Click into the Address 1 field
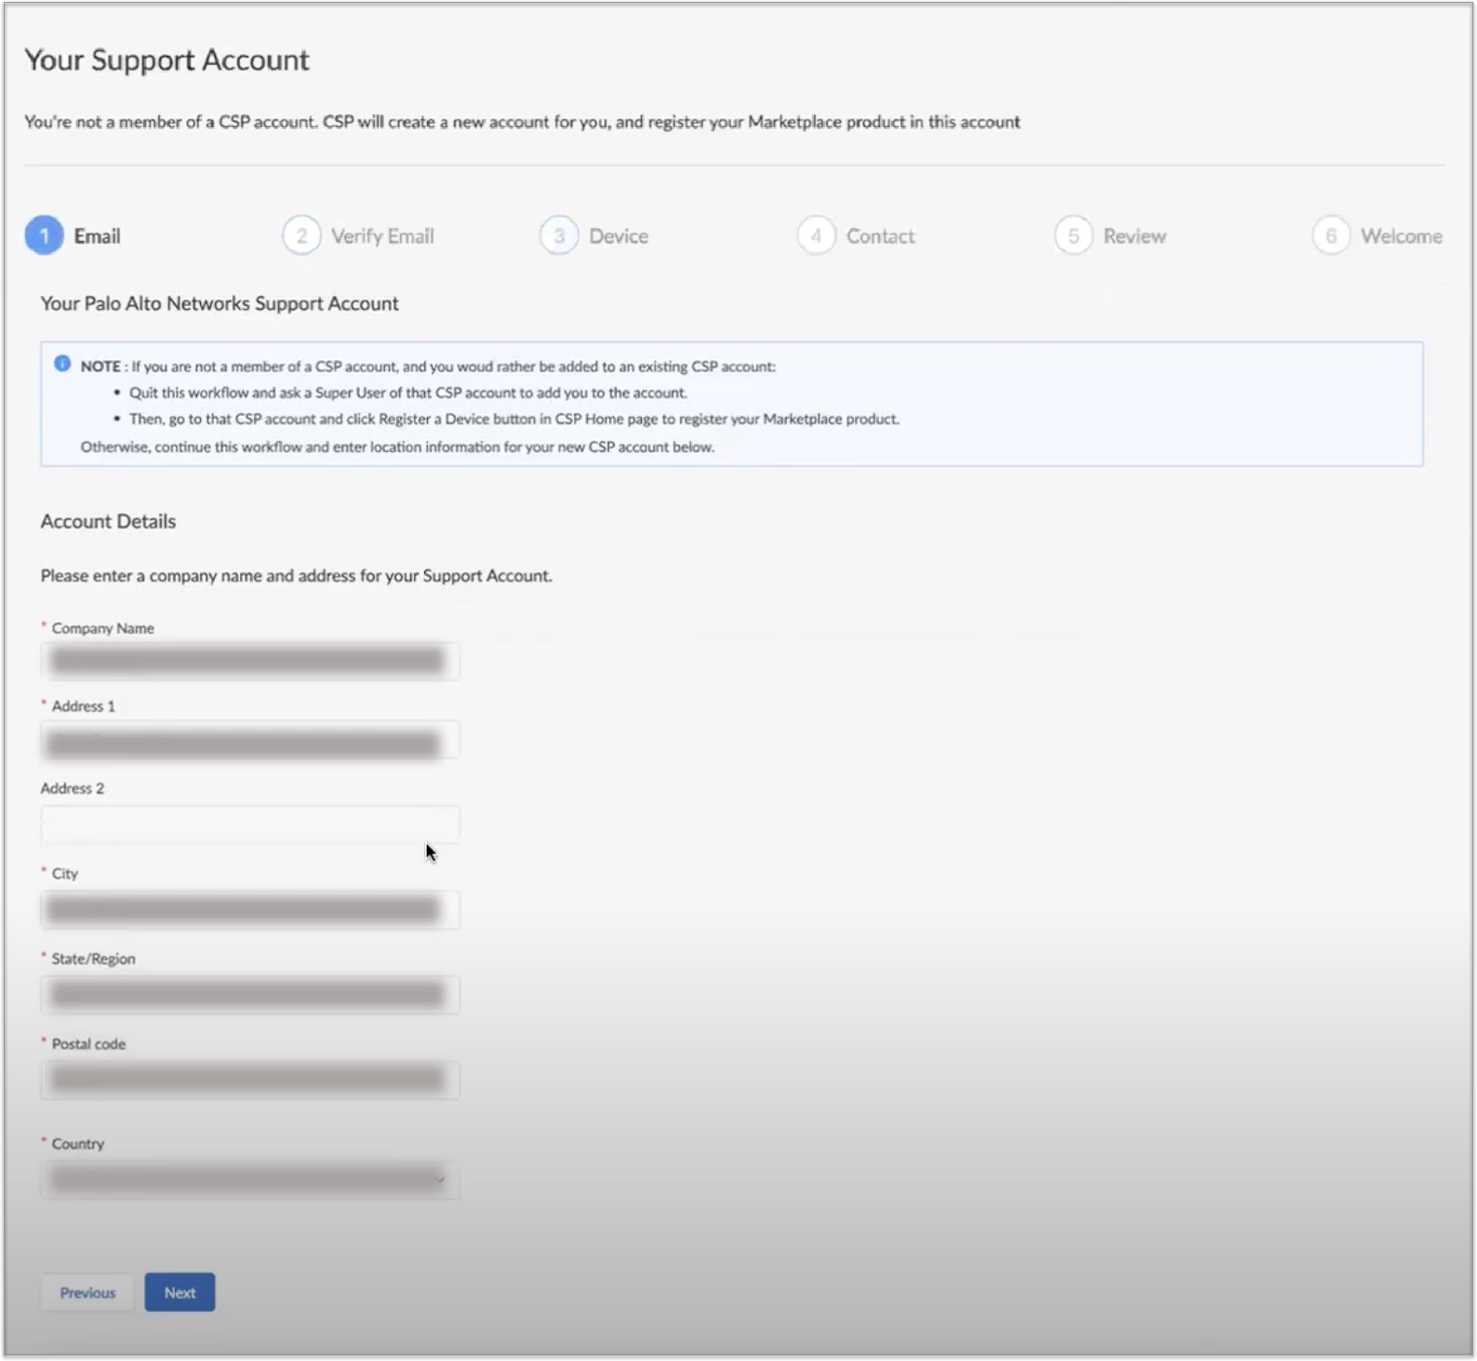This screenshot has height=1361, width=1477. click(249, 742)
